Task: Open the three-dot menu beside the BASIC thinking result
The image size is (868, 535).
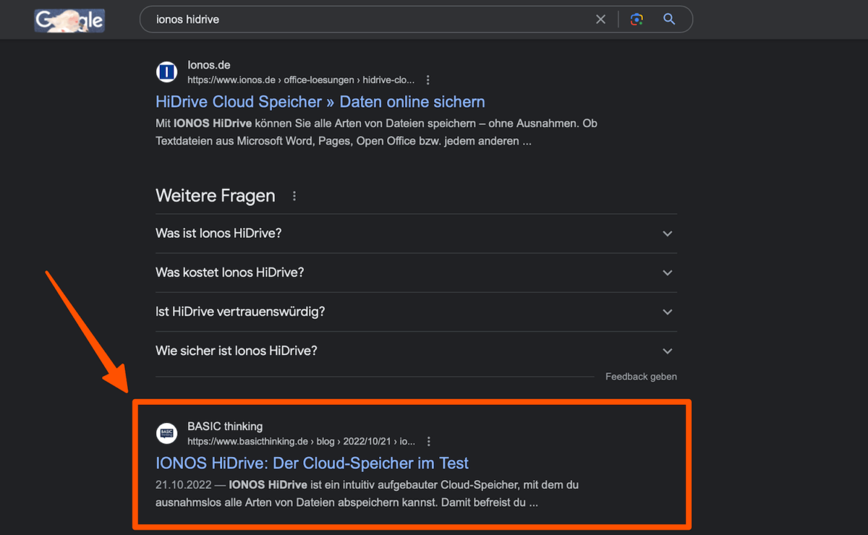Action: (429, 441)
